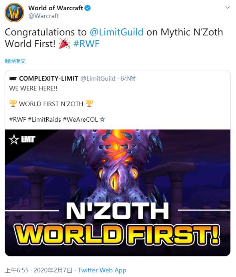Open the quoted tweet's 6 hour timestamp
Screen dimensions: 236x277
(x=128, y=78)
